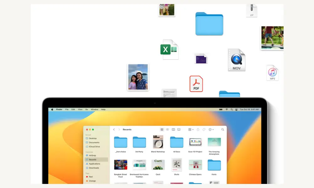The height and width of the screenshot is (188, 314).
Task: Switch to list view
Action: (167, 129)
